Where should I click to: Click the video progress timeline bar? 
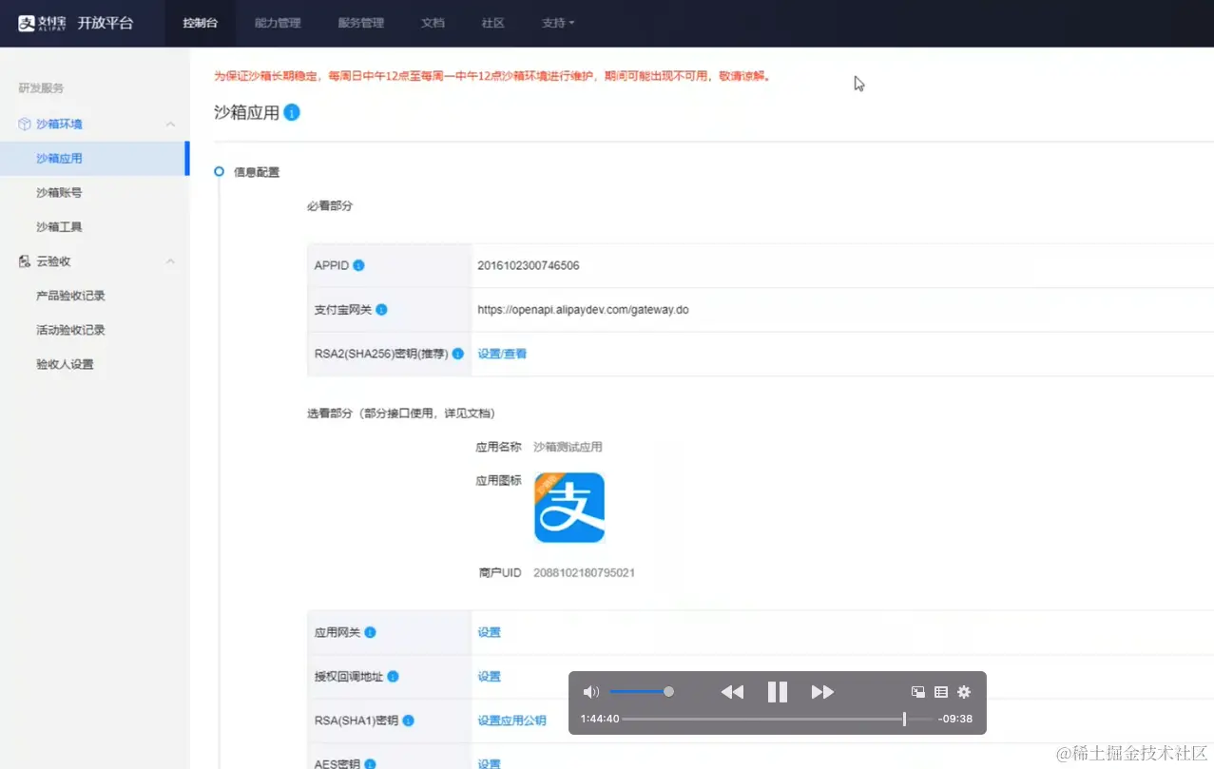tap(777, 720)
